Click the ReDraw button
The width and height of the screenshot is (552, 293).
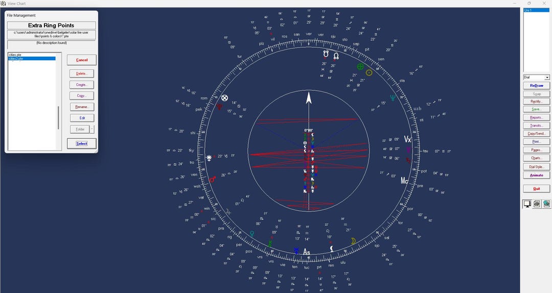537,85
